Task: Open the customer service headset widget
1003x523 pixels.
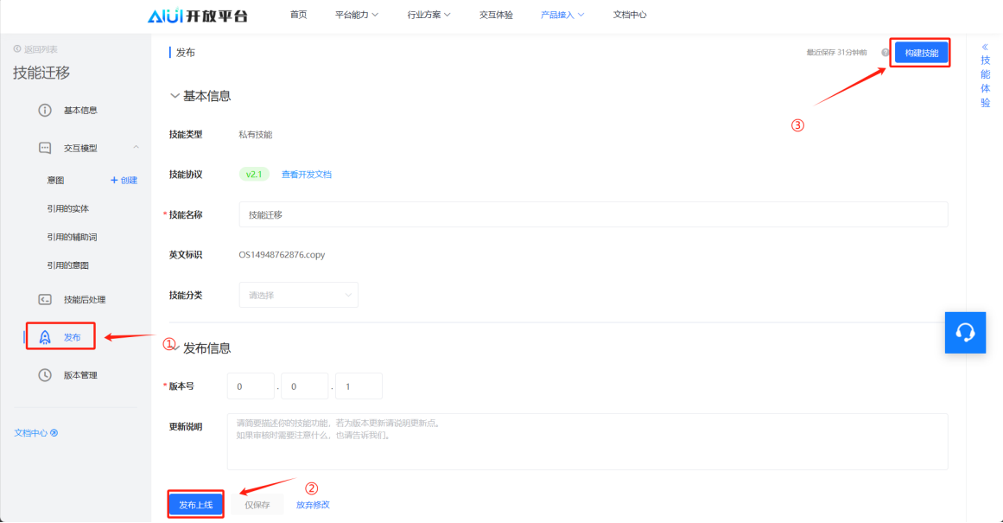Action: [x=965, y=332]
